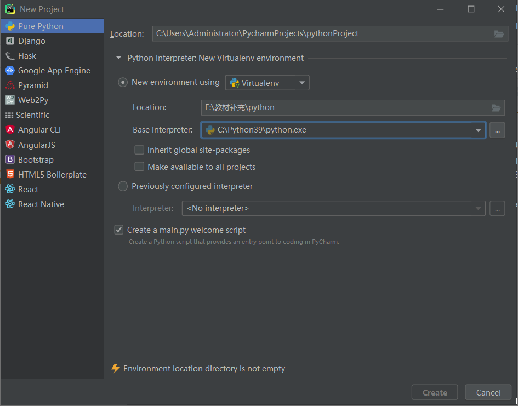Click the AngularJS list entry
518x406 pixels.
(x=52, y=145)
